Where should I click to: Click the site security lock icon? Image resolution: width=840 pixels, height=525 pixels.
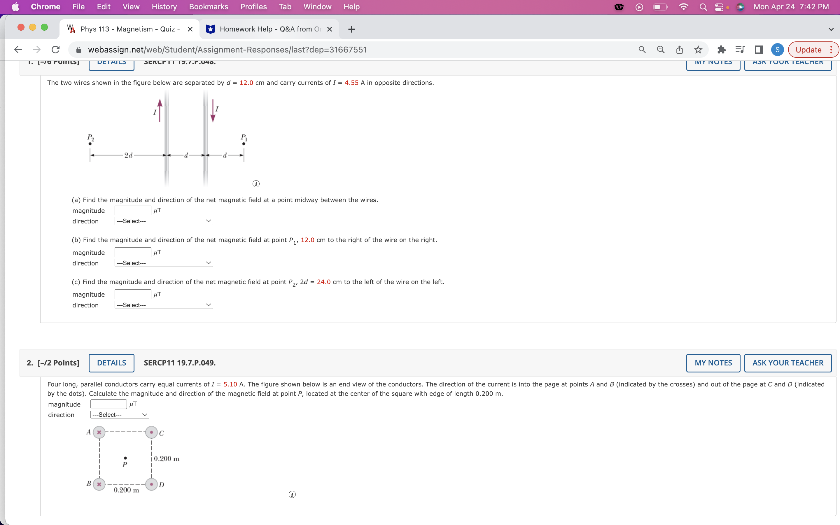click(78, 50)
